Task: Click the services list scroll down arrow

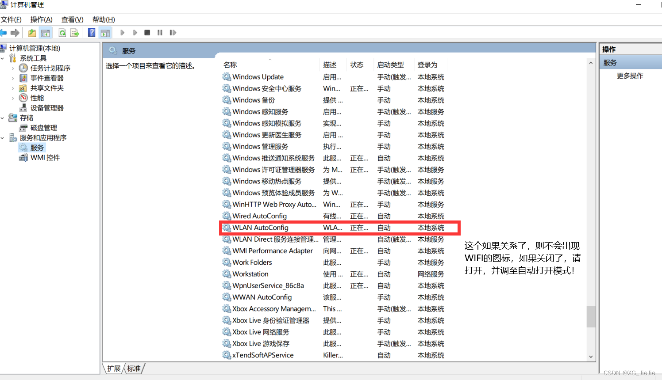Action: pyautogui.click(x=591, y=357)
